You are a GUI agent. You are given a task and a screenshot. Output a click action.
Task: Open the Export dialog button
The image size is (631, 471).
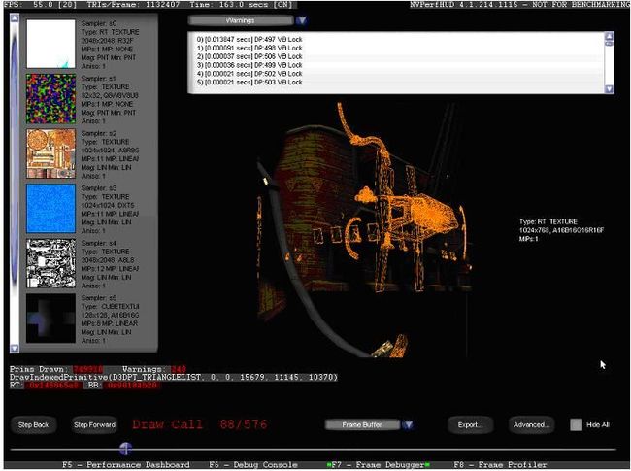click(x=471, y=424)
